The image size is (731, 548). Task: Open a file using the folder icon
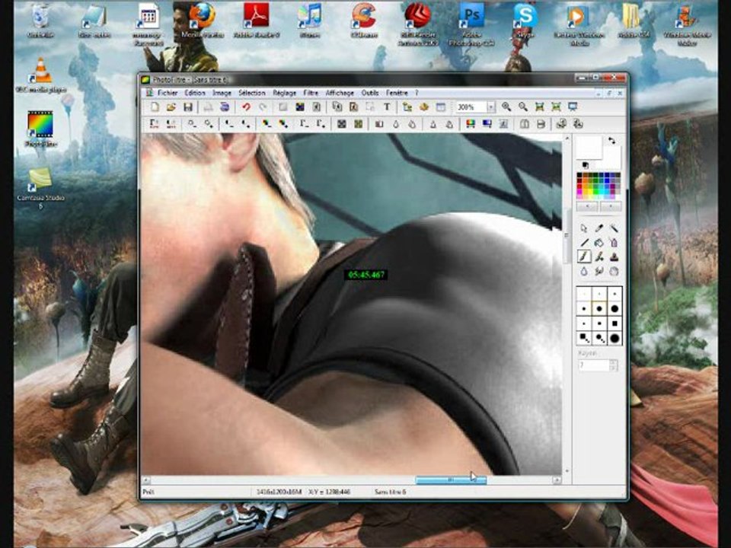[x=171, y=107]
